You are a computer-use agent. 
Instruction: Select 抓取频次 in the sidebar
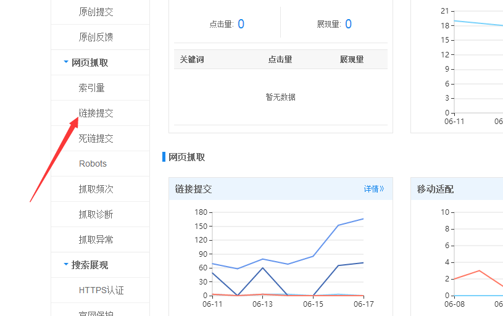[x=96, y=189]
